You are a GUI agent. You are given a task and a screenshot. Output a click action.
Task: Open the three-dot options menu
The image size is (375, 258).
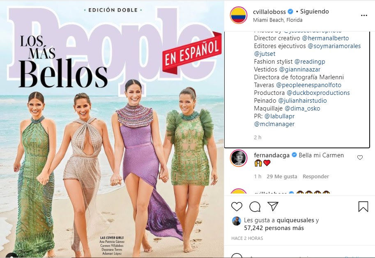click(x=364, y=16)
